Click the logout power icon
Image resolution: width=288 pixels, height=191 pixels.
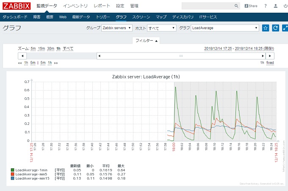[x=285, y=6]
